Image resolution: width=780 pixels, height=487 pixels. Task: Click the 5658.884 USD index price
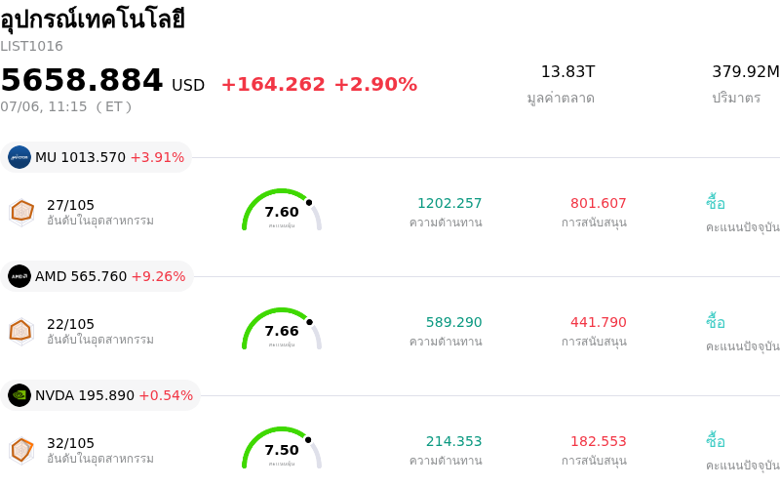click(103, 81)
